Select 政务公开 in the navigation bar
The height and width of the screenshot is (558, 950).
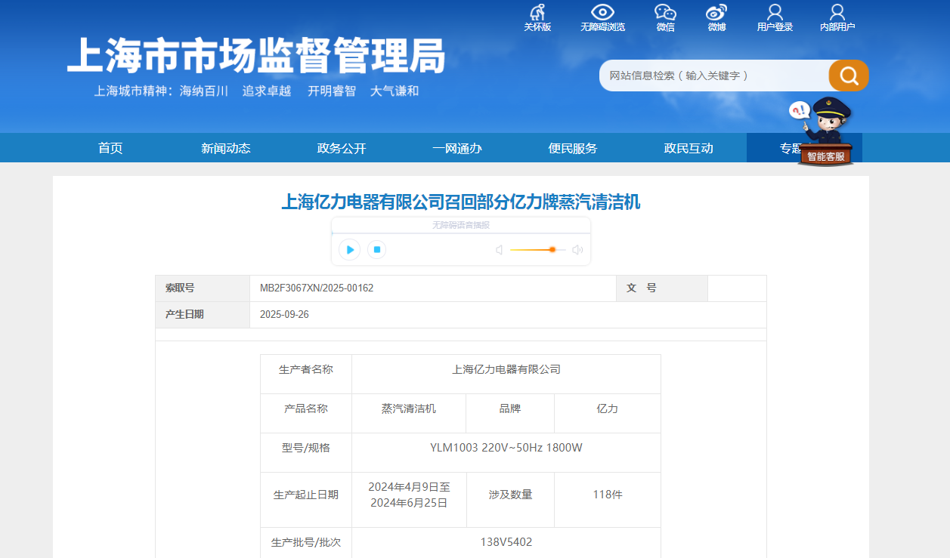click(342, 148)
